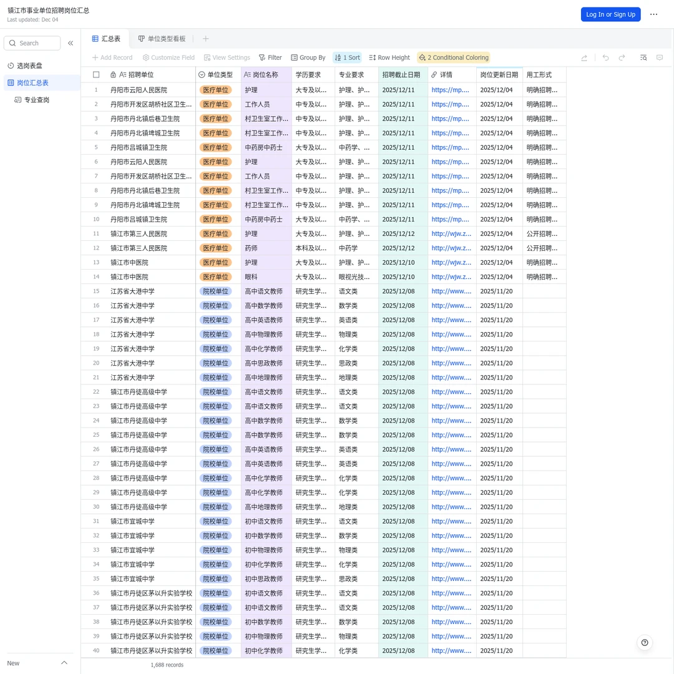Switch to the 汇总表 tab

pos(106,39)
